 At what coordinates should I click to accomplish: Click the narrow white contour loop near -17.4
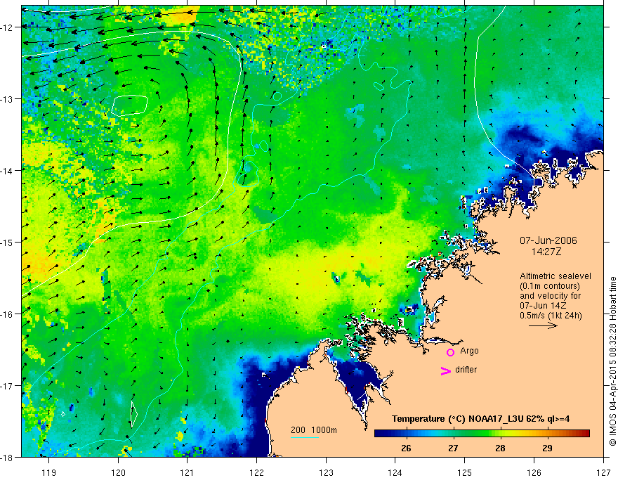[x=134, y=414]
